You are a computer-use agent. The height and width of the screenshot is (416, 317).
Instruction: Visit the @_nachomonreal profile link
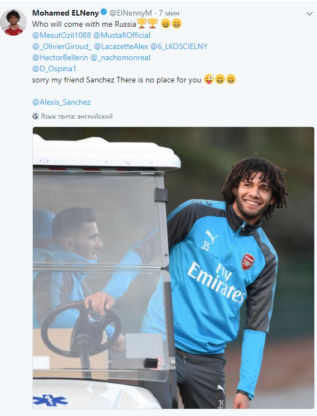tap(120, 57)
